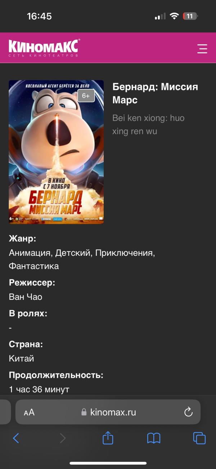
Task: Tap the kinomax.ru address field
Action: tap(108, 412)
